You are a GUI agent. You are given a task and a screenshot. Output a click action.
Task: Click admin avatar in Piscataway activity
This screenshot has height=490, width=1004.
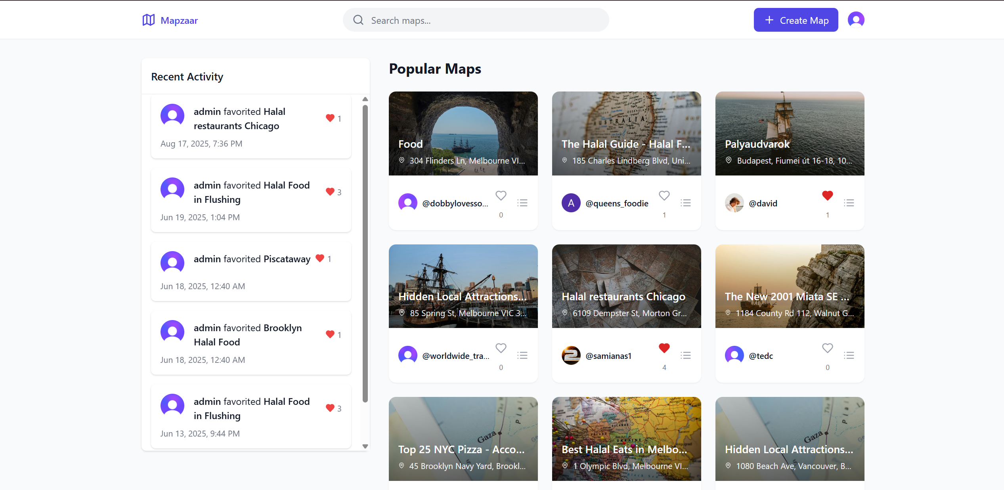172,263
